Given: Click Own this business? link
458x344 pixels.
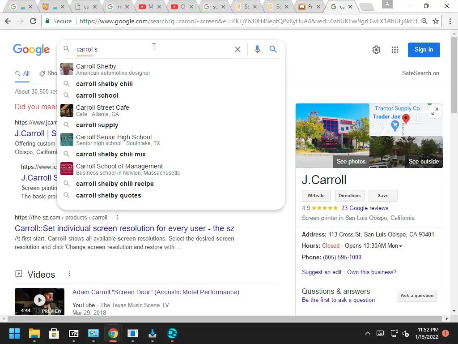Looking at the screenshot, I should coord(372,272).
